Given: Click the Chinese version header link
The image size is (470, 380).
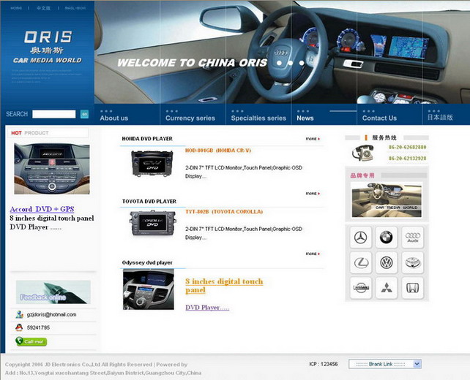Looking at the screenshot, I should point(43,8).
